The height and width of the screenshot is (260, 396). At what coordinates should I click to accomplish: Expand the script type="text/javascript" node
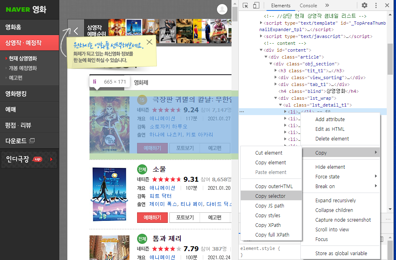(261, 36)
